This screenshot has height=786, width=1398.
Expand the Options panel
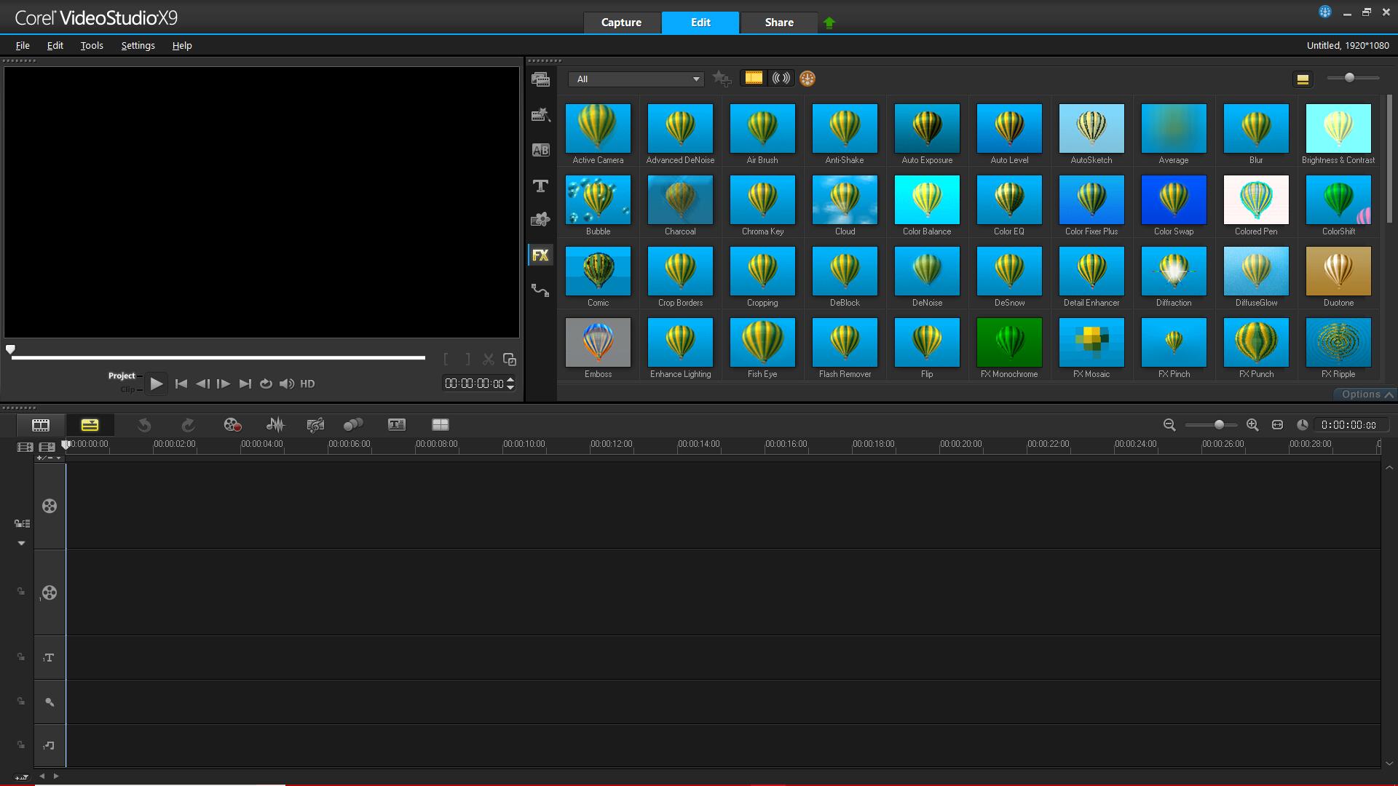tap(1366, 394)
